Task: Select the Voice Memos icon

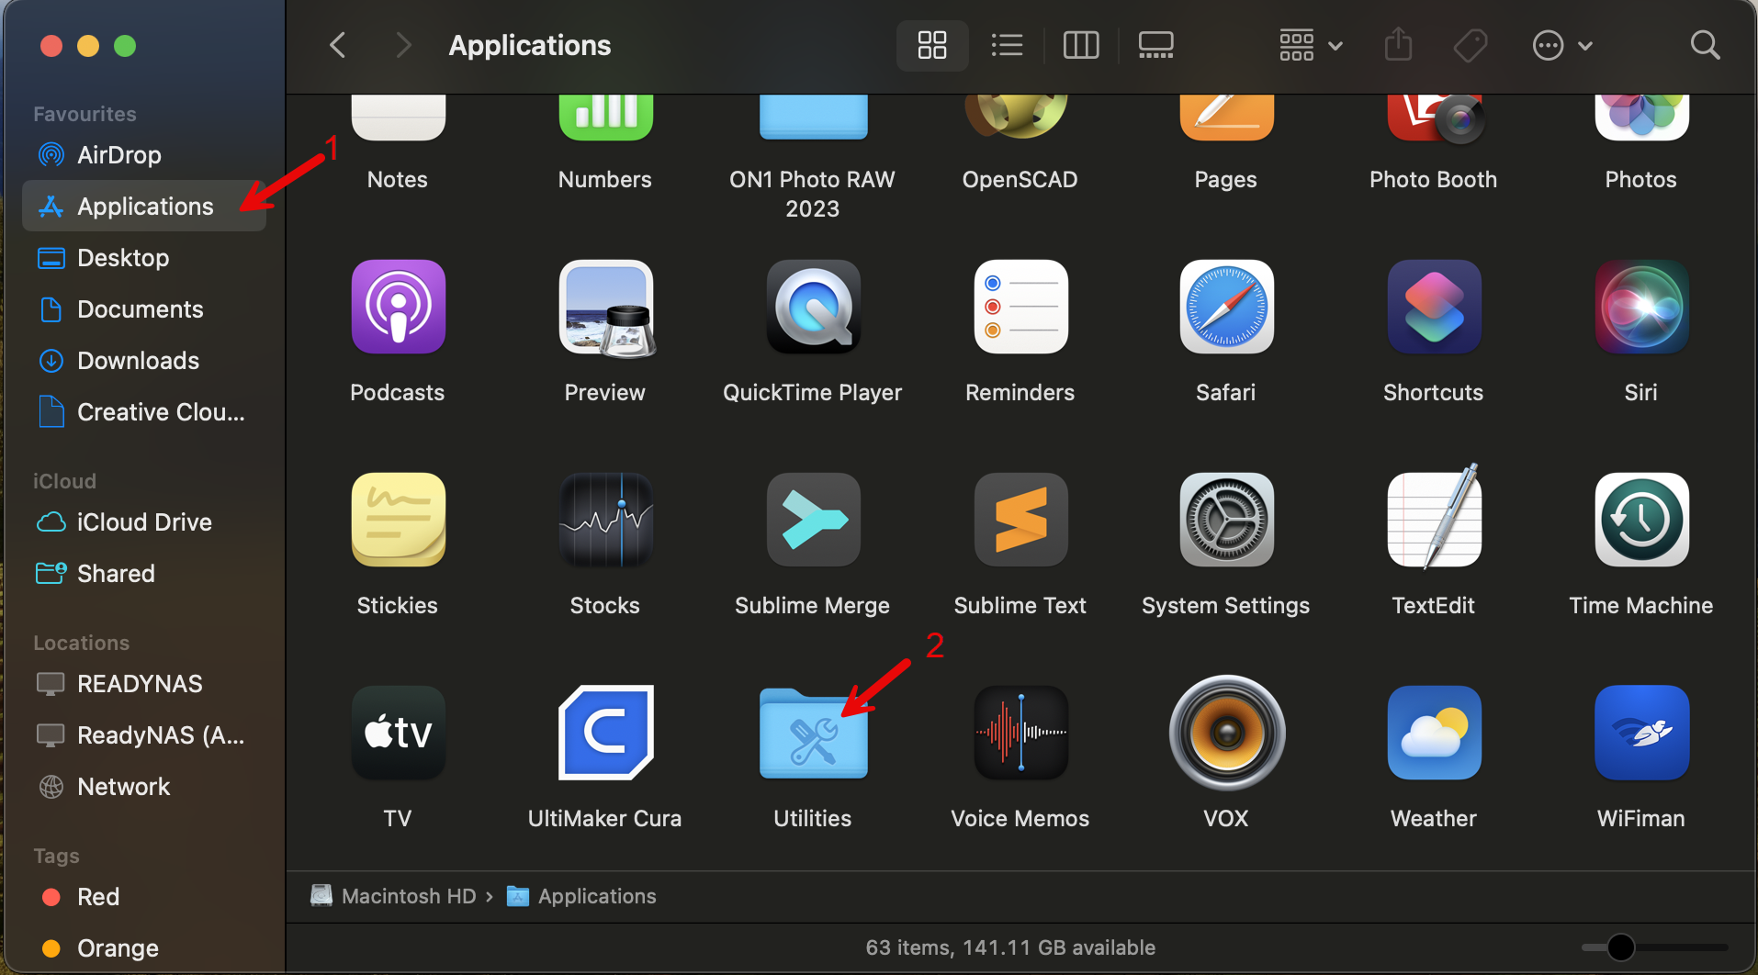Action: (x=1020, y=733)
